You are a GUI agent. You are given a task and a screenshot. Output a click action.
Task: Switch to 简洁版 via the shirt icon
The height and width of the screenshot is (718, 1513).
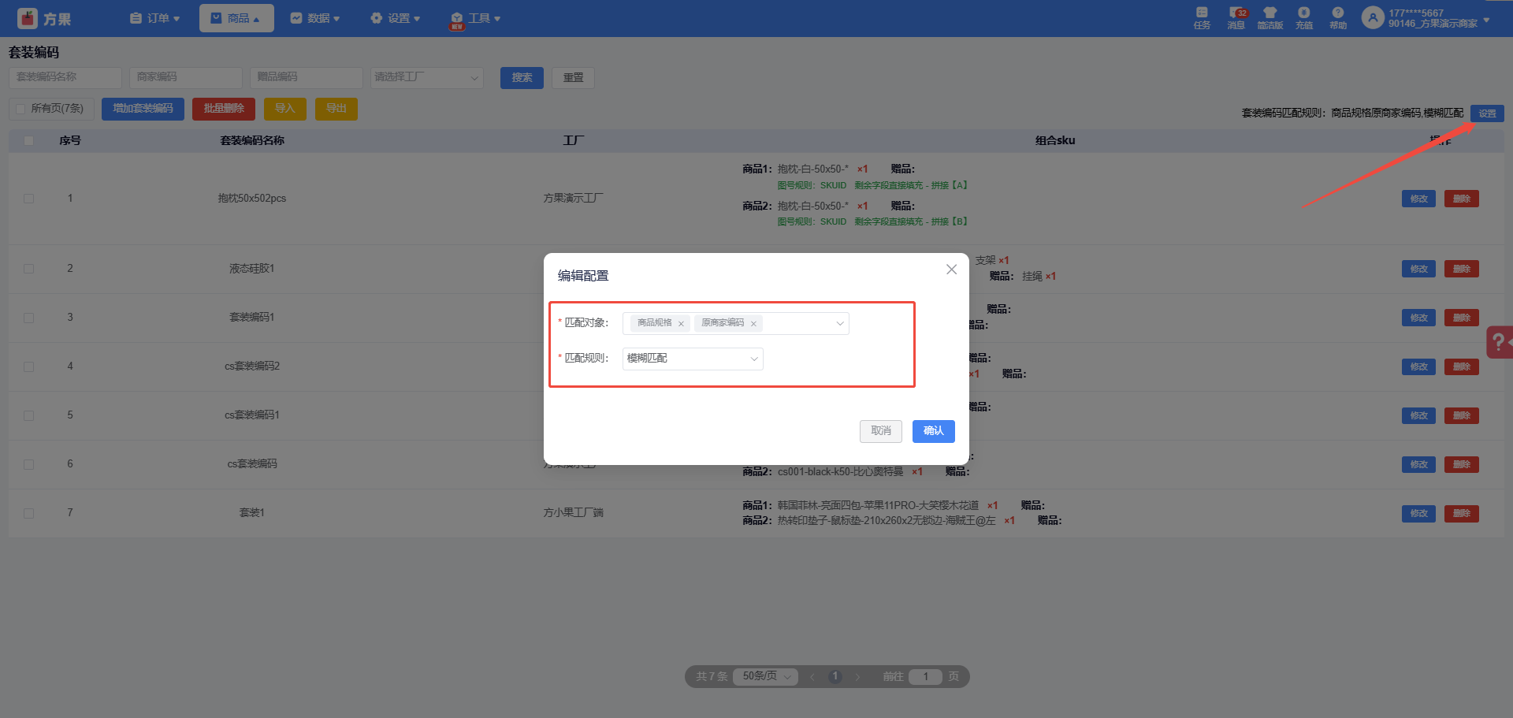point(1270,13)
